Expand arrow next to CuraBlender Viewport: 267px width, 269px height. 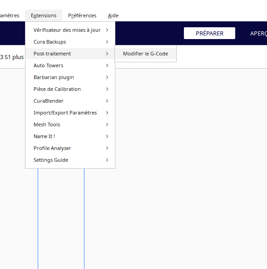[107, 101]
